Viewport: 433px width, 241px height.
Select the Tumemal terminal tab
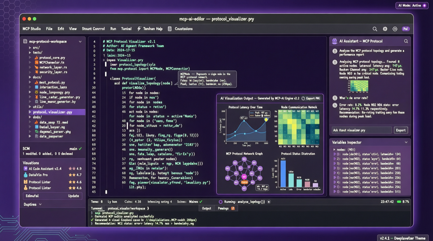(97, 209)
